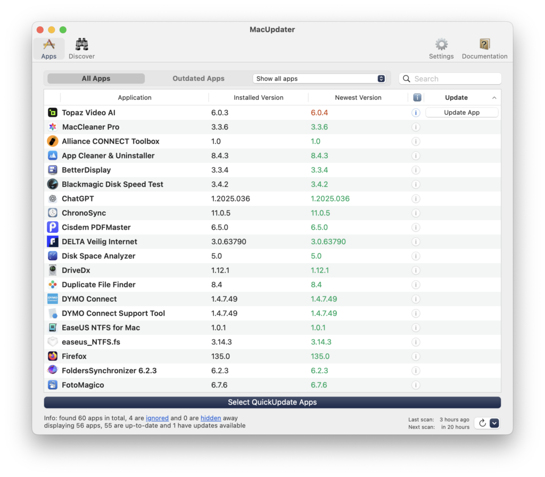Open Settings gear in toolbar
Viewport: 545px width, 477px height.
[x=441, y=48]
